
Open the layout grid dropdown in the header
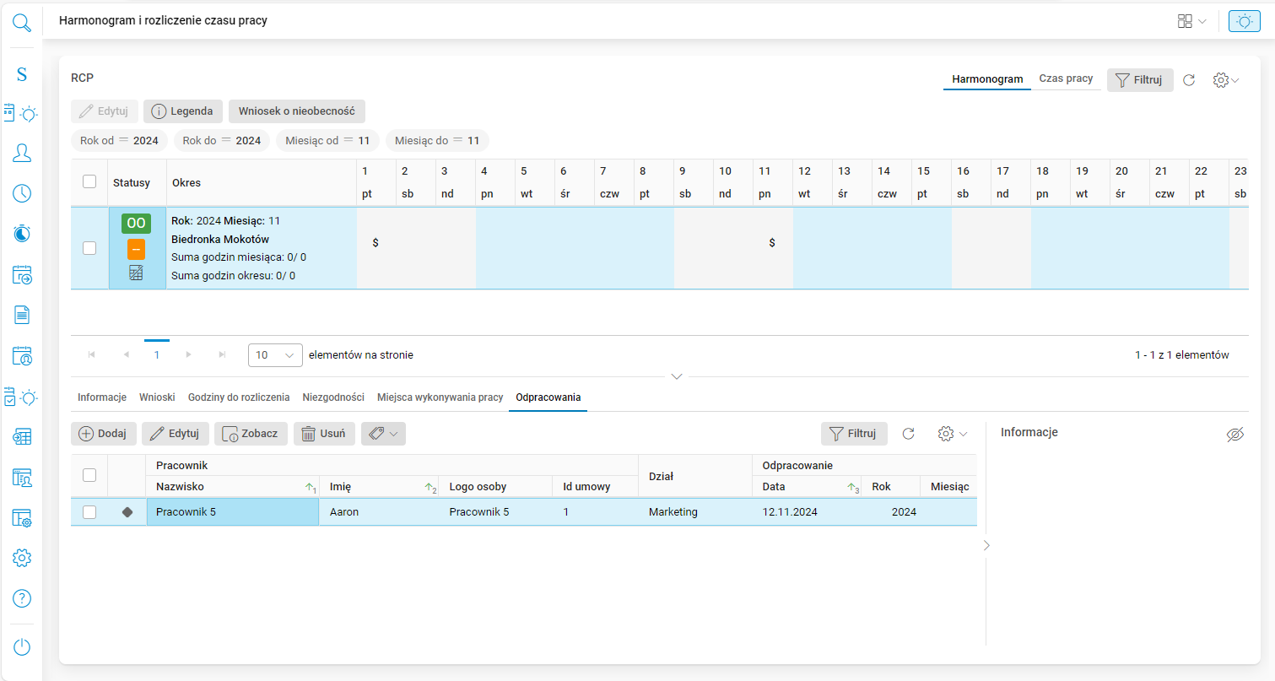point(1191,21)
